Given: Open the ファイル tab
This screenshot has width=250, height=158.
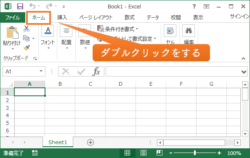Looking at the screenshot, I should pos(13,17).
